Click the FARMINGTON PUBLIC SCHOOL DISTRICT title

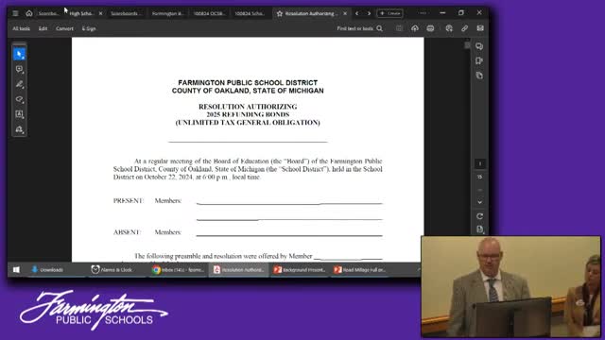[x=248, y=83]
